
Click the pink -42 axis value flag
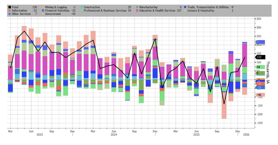[260, 95]
